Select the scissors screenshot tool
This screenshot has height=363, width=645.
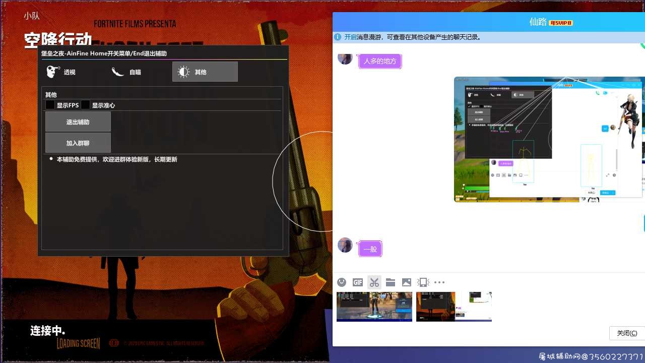tap(374, 282)
